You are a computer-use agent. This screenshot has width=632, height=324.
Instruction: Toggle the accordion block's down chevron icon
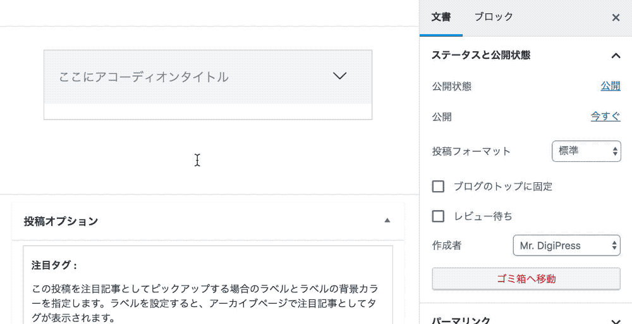(340, 76)
